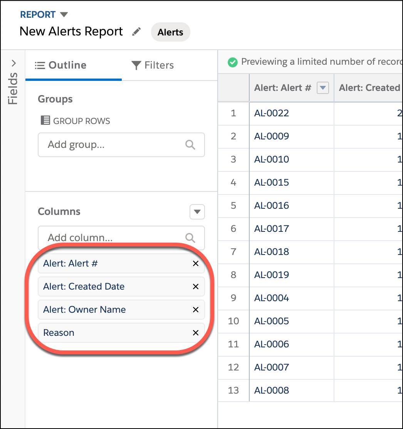
Task: Click the New Alerts Report title
Action: click(71, 32)
